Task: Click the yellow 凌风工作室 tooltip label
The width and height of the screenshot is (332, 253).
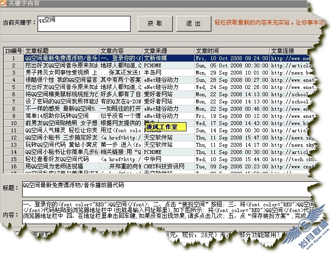Action: 166,127
